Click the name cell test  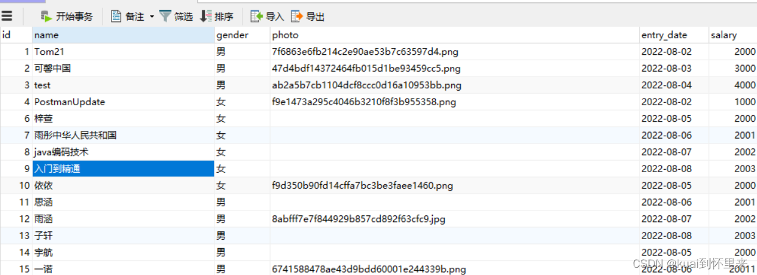click(x=124, y=85)
